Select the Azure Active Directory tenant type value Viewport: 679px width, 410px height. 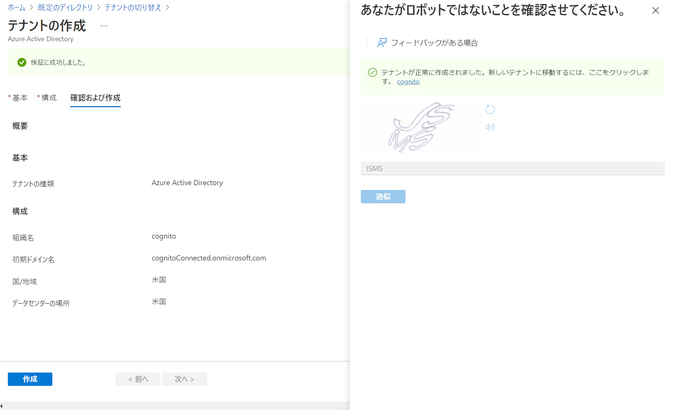[187, 183]
